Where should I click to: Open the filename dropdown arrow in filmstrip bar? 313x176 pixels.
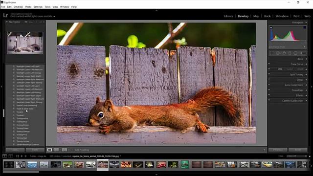pyautogui.click(x=120, y=156)
